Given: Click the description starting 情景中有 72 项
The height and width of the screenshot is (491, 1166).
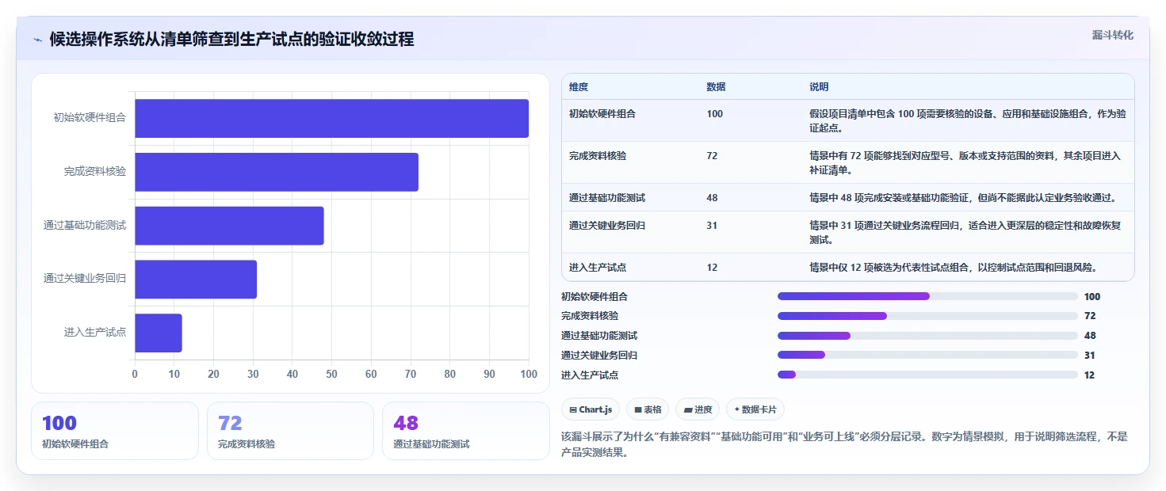Looking at the screenshot, I should coord(965,162).
